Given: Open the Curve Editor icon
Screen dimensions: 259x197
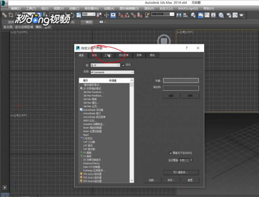Looking at the screenshot, I should coord(207,15).
